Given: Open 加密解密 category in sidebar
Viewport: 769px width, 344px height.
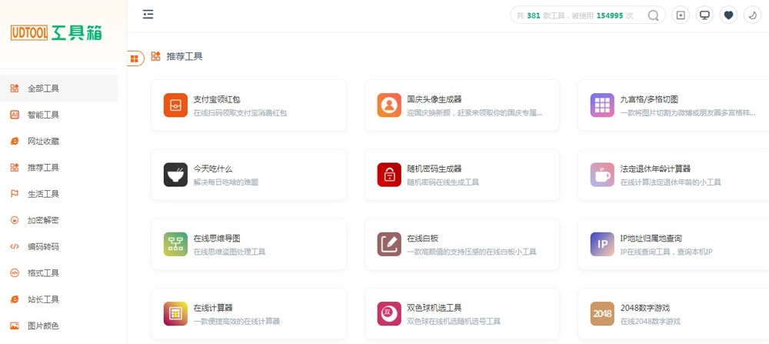Looking at the screenshot, I should (59, 220).
